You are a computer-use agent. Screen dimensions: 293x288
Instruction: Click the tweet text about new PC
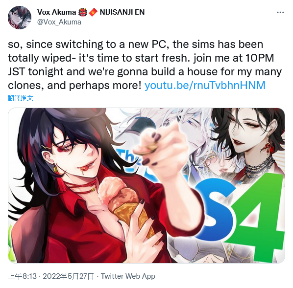(145, 65)
